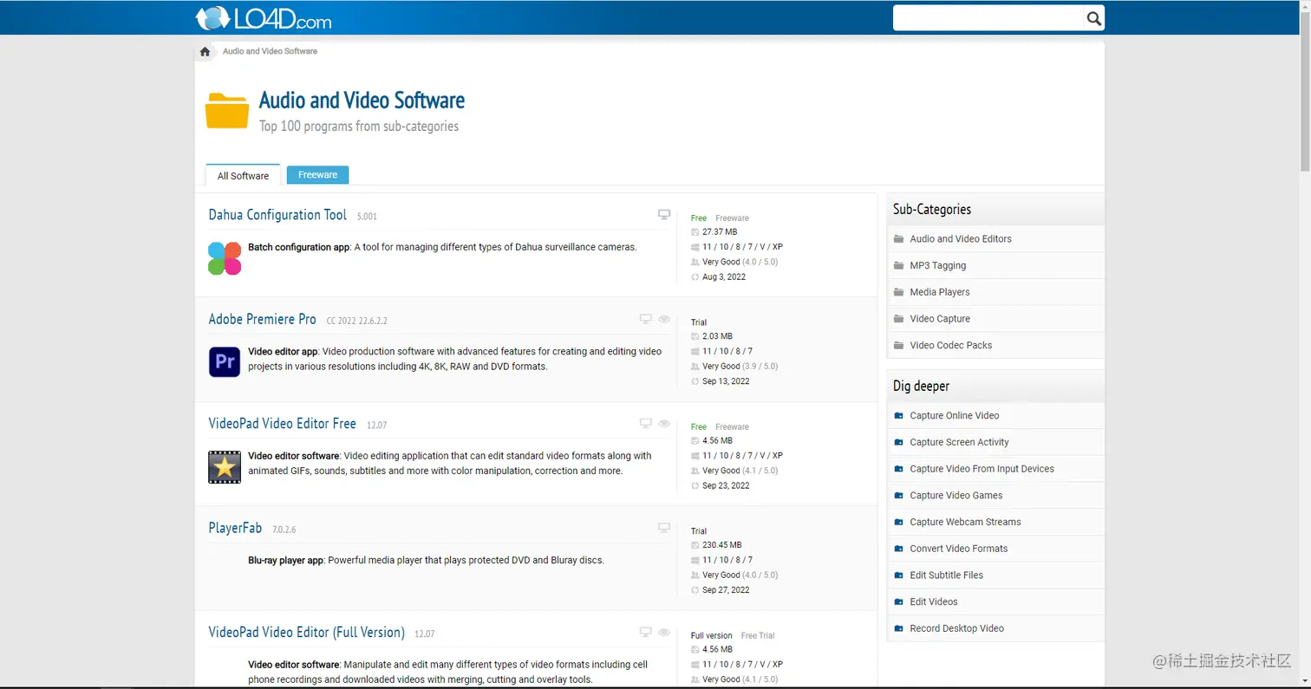Click the 'Free Trial' label in VideoPad Full Version

[758, 635]
